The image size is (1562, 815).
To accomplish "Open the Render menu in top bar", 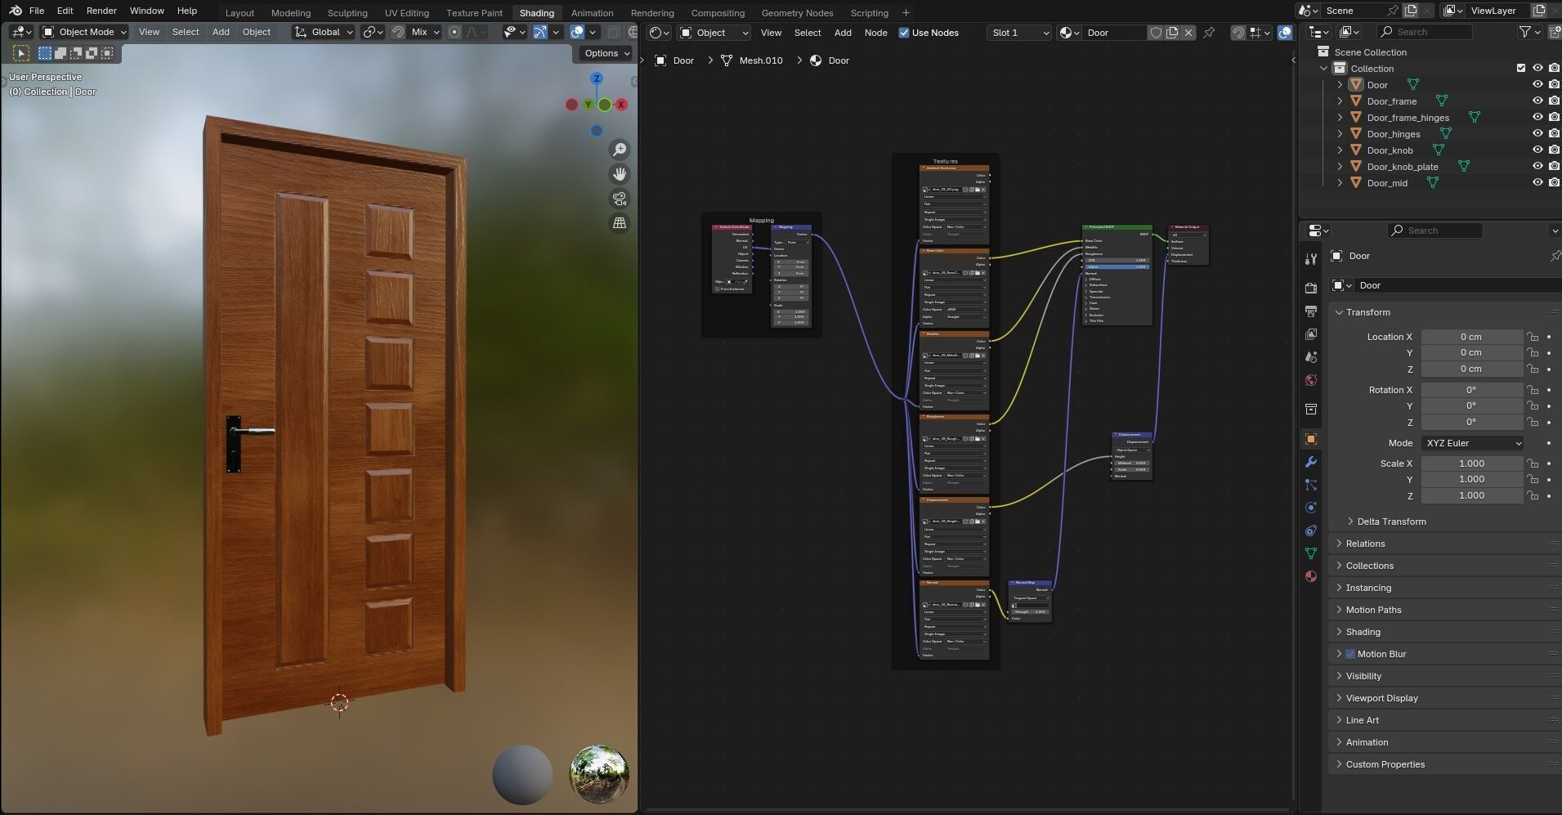I will [101, 11].
